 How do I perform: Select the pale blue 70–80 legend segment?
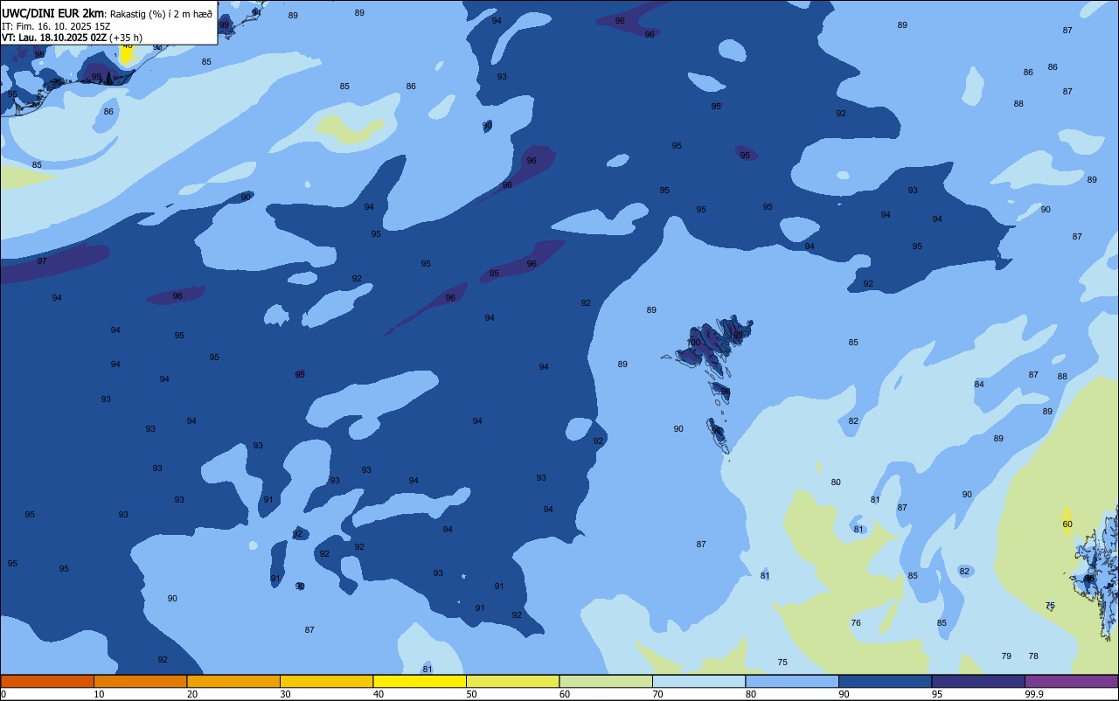point(699,681)
